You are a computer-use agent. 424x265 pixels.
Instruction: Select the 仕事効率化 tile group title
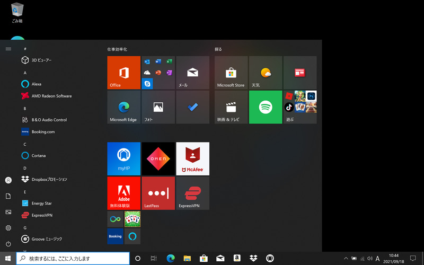click(117, 49)
